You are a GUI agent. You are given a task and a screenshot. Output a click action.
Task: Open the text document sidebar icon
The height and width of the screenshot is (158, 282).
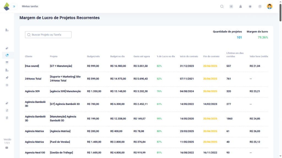click(x=7, y=118)
